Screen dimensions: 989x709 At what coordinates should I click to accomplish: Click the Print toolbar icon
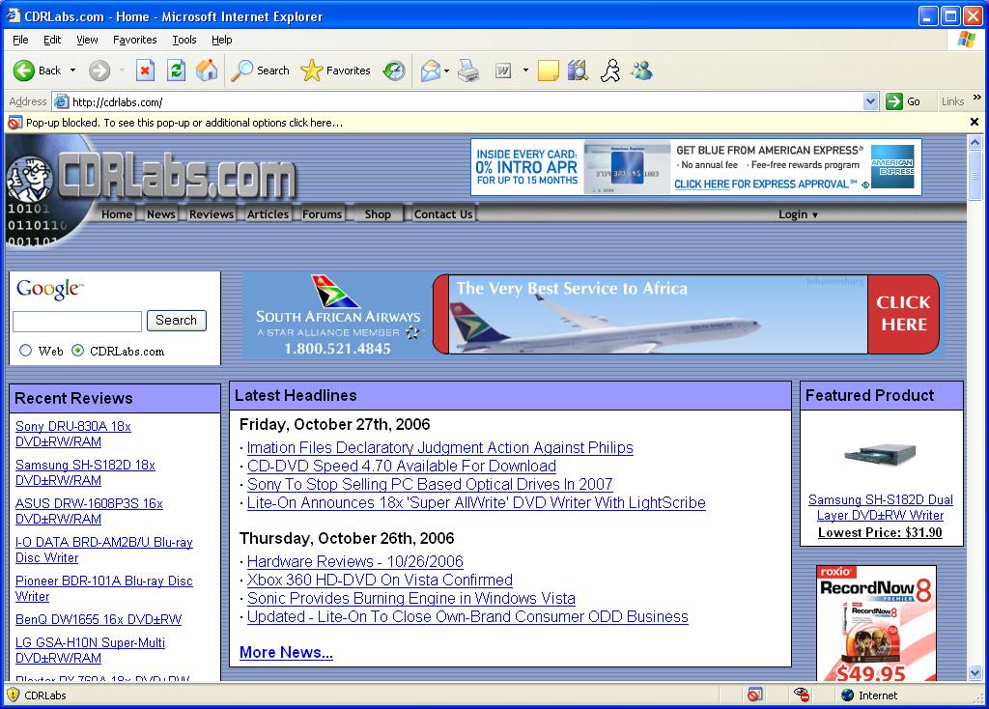(468, 71)
